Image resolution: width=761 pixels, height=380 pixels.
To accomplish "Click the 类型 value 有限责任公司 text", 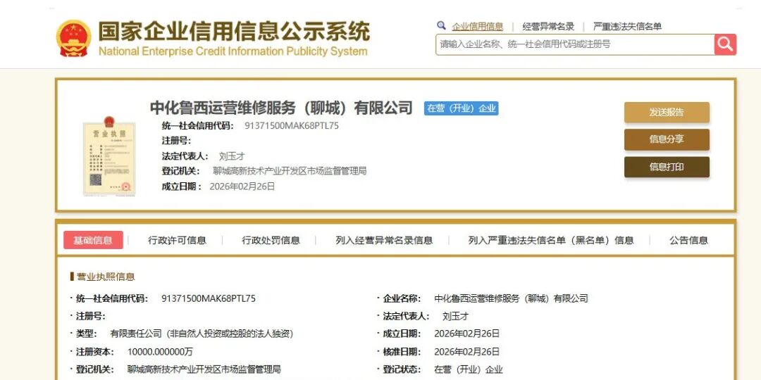I will (202, 334).
